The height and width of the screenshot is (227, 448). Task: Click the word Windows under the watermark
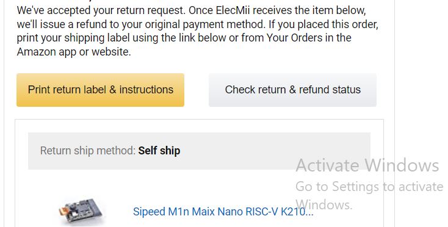click(323, 205)
